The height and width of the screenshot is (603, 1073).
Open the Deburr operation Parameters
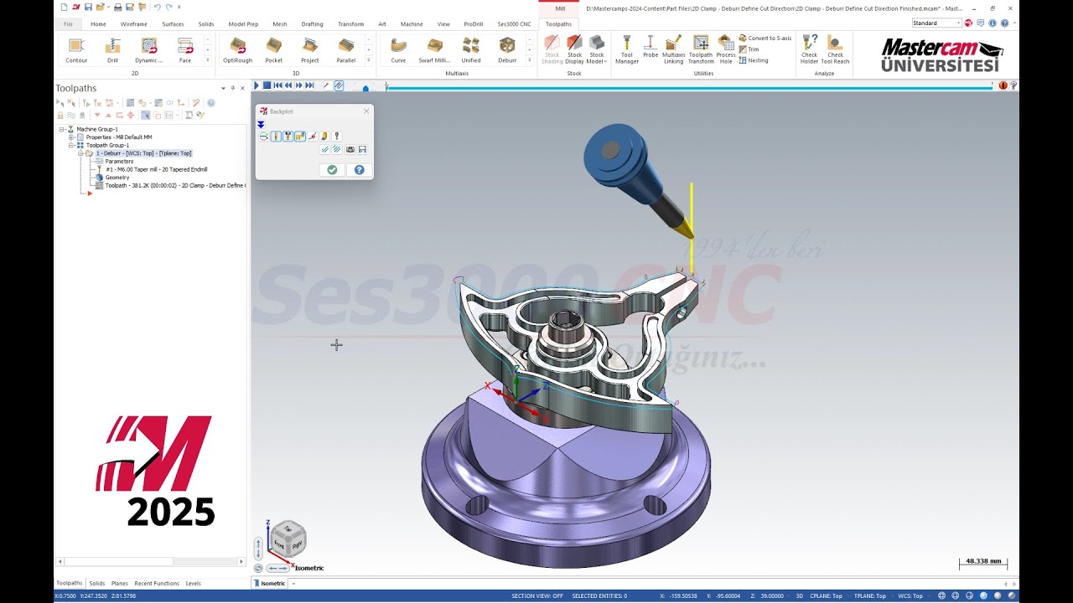point(119,162)
